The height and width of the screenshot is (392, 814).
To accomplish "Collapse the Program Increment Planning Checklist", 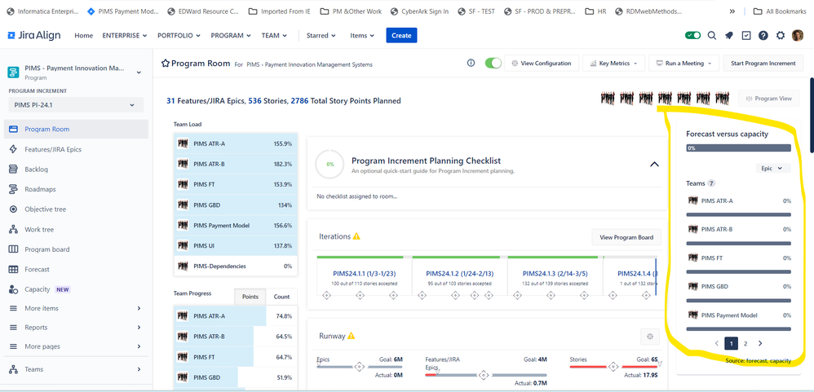I will pos(655,164).
